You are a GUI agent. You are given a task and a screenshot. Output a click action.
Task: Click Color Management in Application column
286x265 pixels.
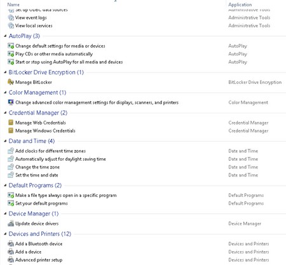point(248,102)
